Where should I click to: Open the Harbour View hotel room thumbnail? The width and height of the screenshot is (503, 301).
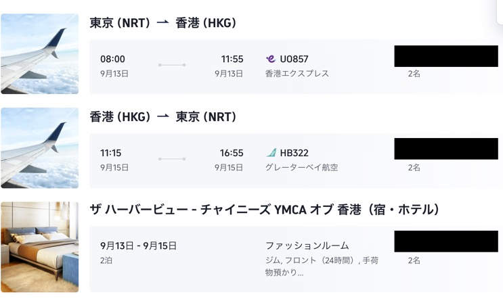pos(39,247)
